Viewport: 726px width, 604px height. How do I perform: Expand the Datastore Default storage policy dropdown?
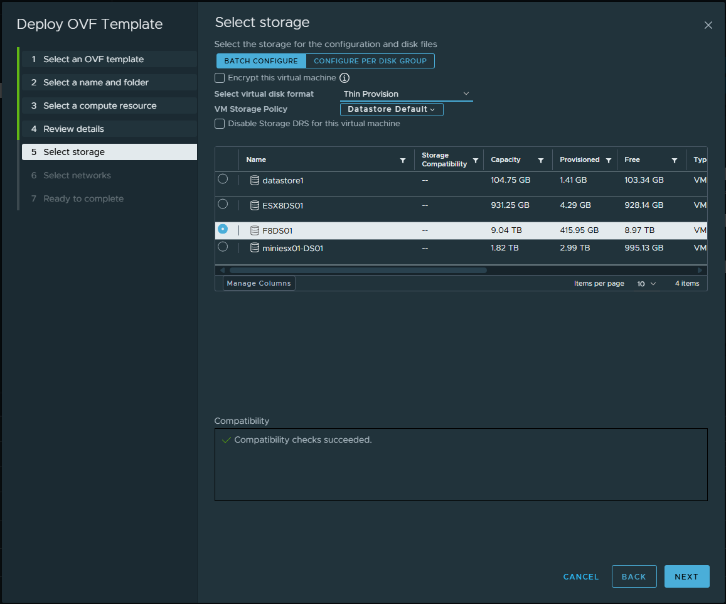click(392, 109)
